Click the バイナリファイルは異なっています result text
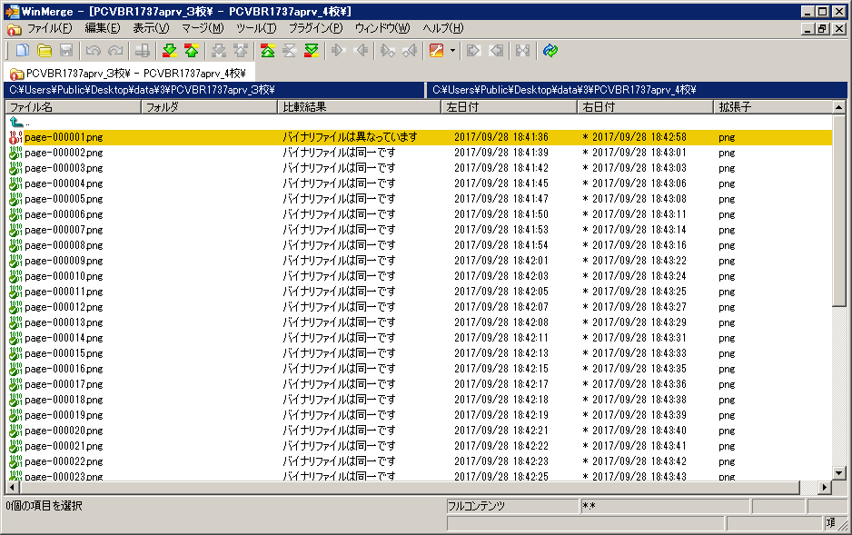This screenshot has height=535, width=852. click(350, 137)
